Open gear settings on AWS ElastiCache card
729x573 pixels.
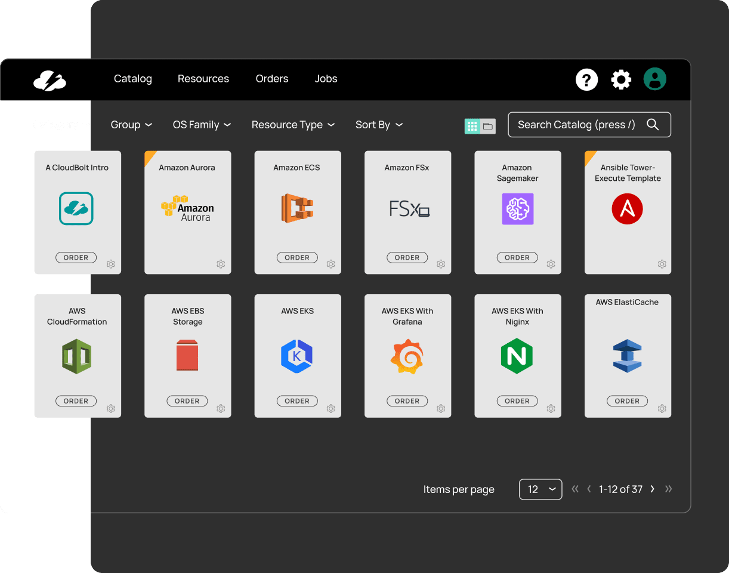662,409
